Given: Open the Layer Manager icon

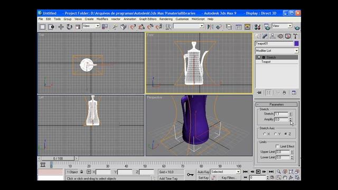Looking at the screenshot, I should pyautogui.click(x=229, y=27).
